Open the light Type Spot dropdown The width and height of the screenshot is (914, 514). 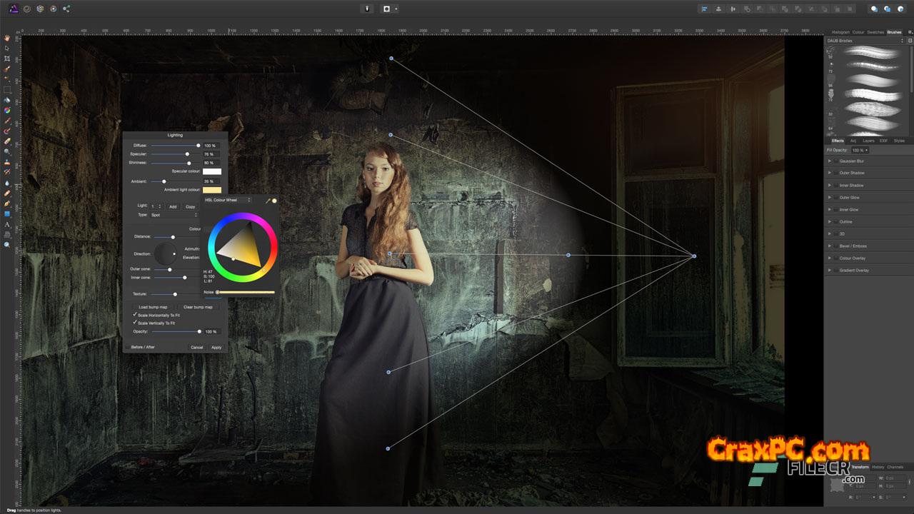pyautogui.click(x=174, y=215)
